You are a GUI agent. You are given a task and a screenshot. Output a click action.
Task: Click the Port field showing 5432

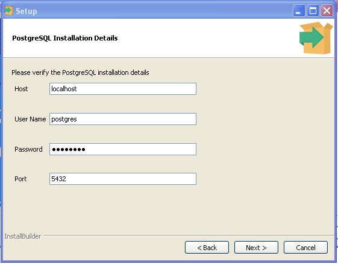tap(123, 179)
